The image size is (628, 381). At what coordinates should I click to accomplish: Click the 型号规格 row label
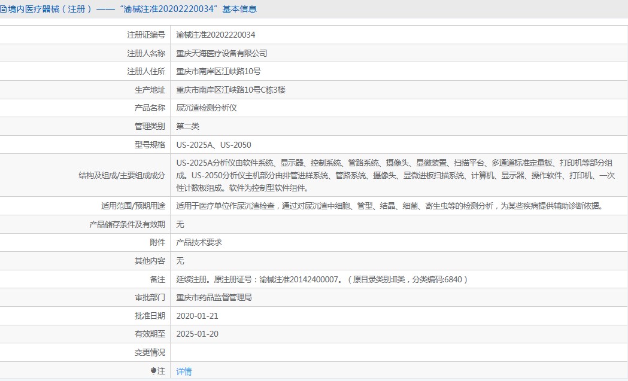tap(150, 145)
